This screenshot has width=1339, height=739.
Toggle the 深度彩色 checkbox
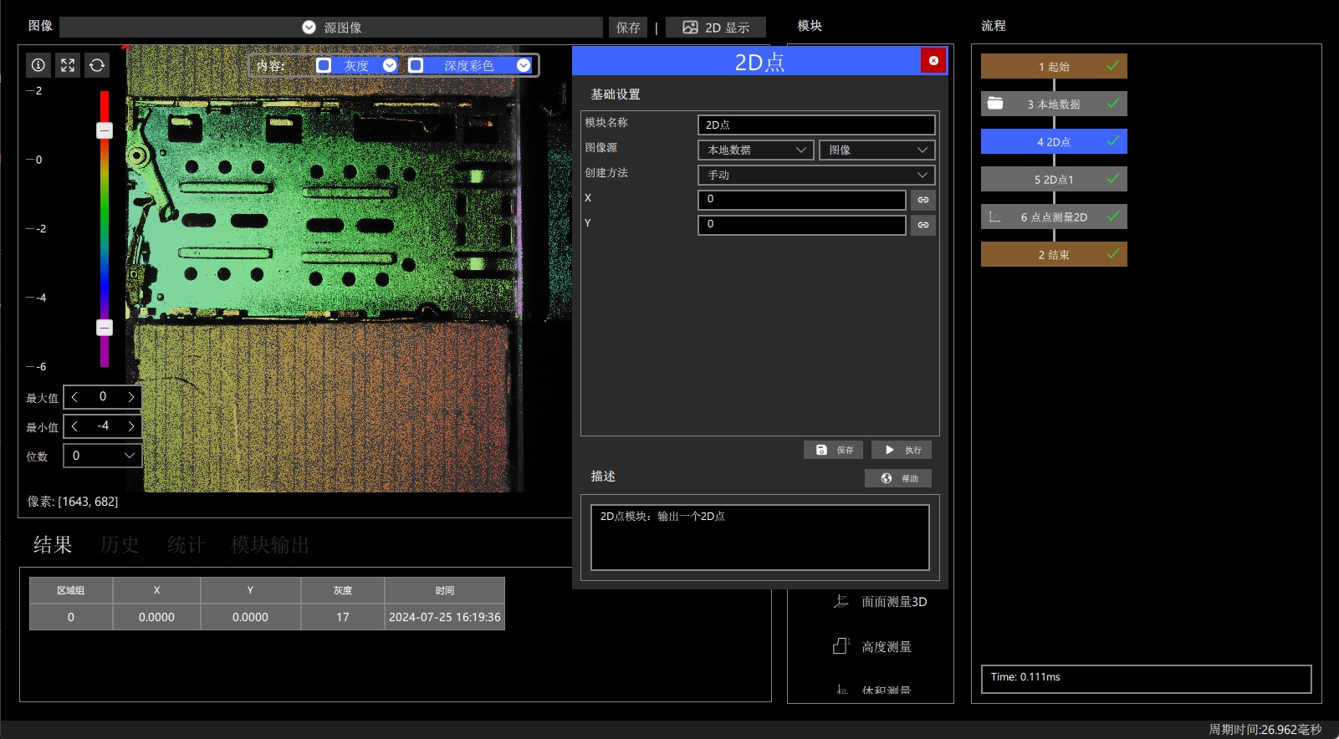pos(416,65)
